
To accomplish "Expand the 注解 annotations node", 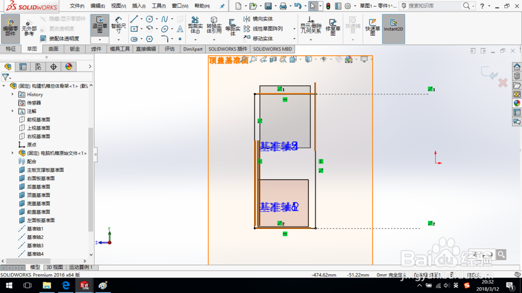I will (x=13, y=111).
